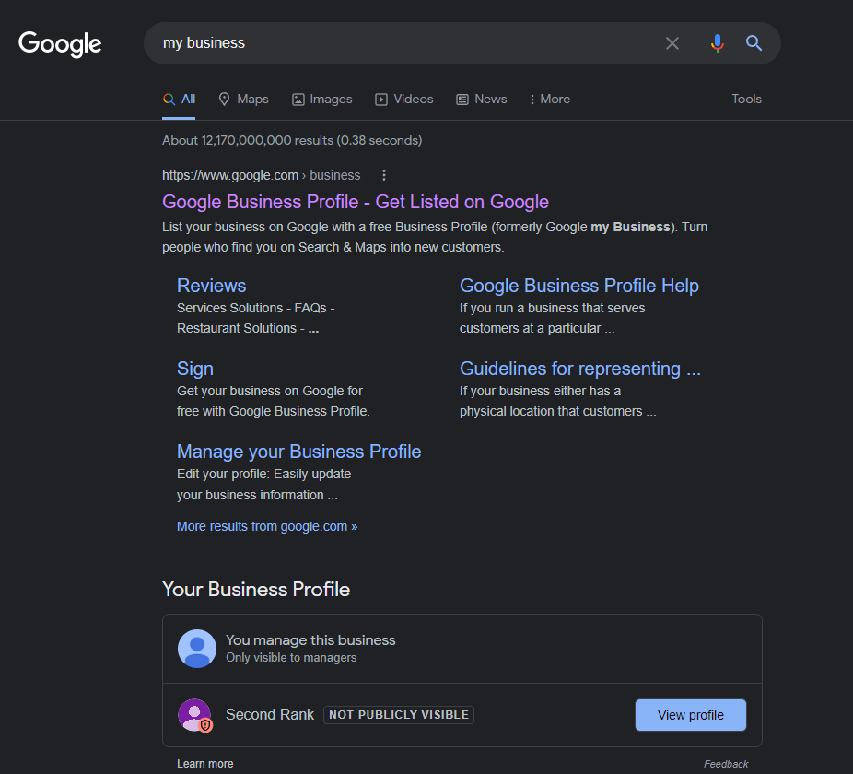Screen dimensions: 853x774
Task: Expand the More search categories menu
Action: (x=549, y=99)
